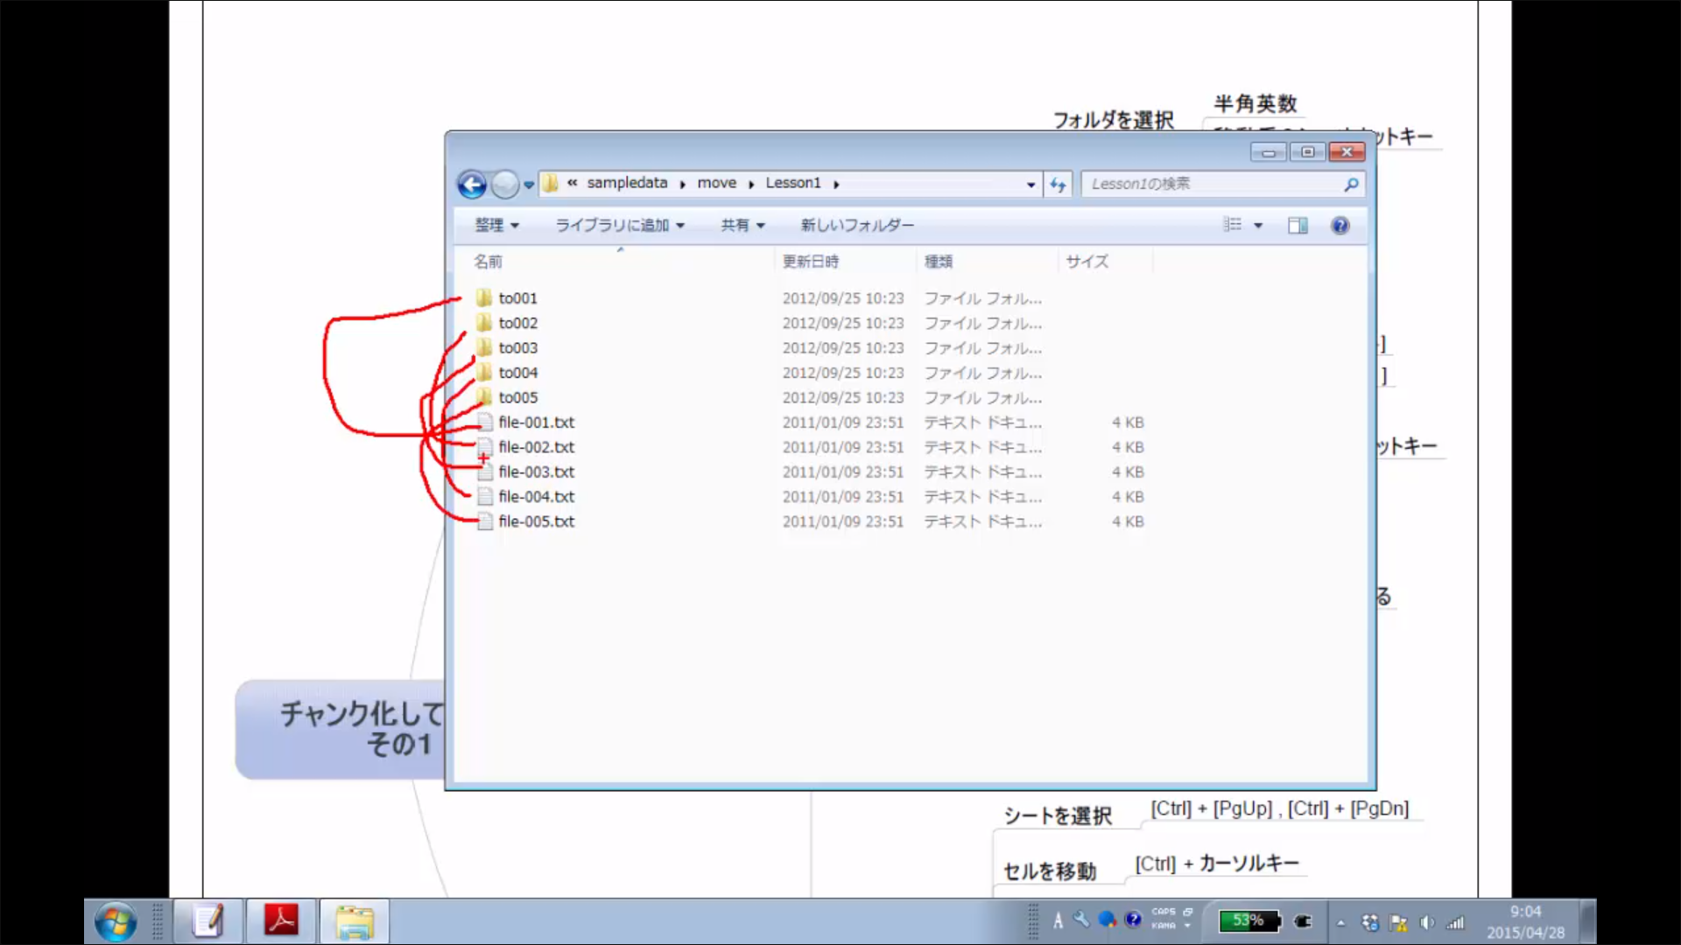Sort by the 更新日時 column header
This screenshot has width=1681, height=945.
click(811, 262)
